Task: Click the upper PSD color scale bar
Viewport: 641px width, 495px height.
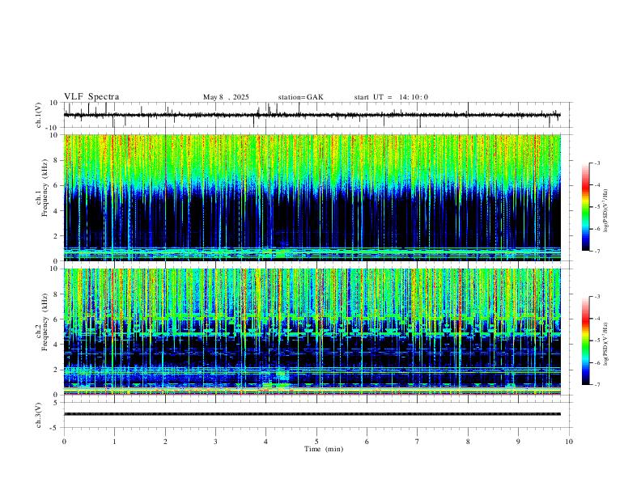Action: pyautogui.click(x=586, y=207)
